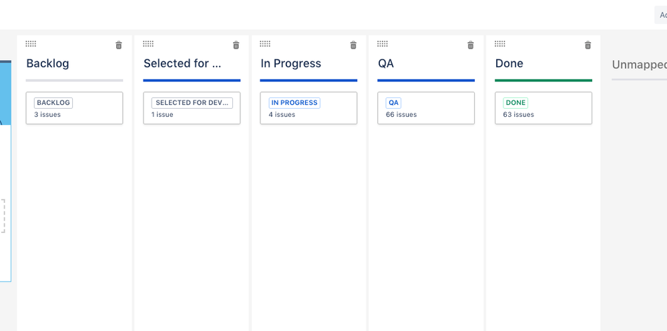This screenshot has width=667, height=331.
Task: Grab the Backlog column drag handle
Action: click(31, 44)
